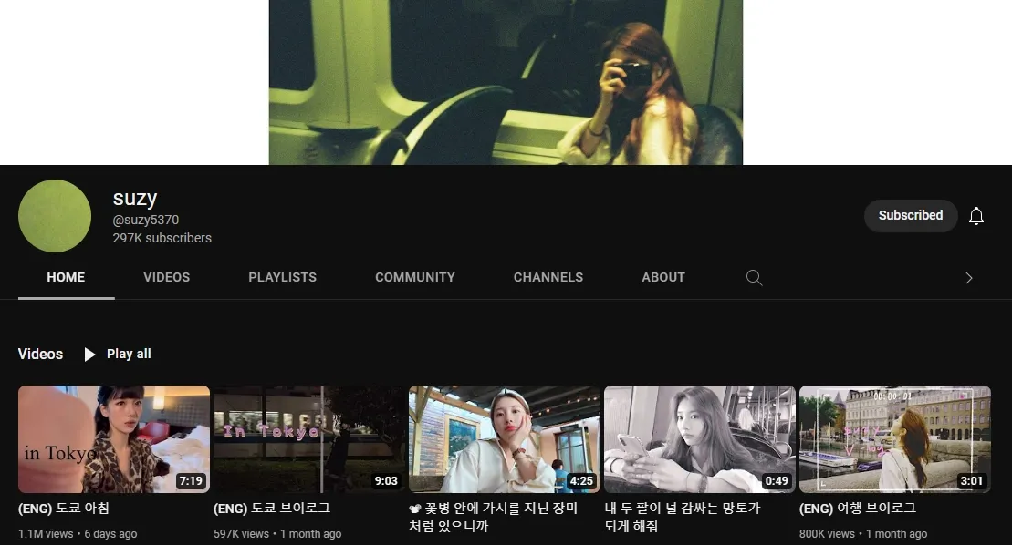Image resolution: width=1012 pixels, height=545 pixels.
Task: Click the Videos section heading
Action: (40, 355)
